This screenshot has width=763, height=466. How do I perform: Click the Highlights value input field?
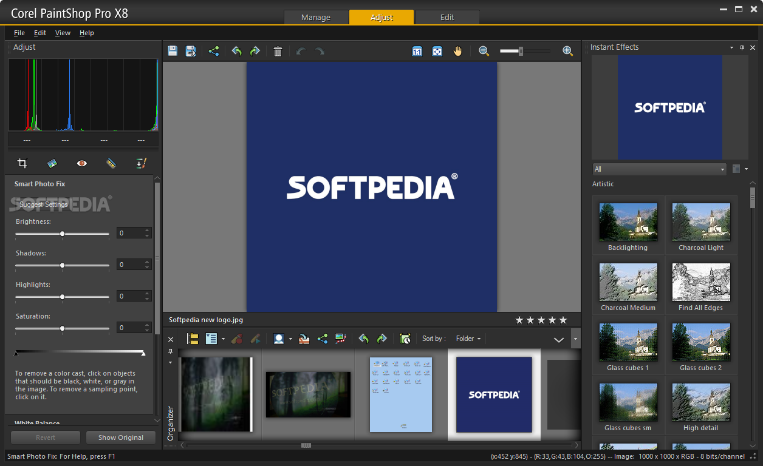click(x=129, y=296)
